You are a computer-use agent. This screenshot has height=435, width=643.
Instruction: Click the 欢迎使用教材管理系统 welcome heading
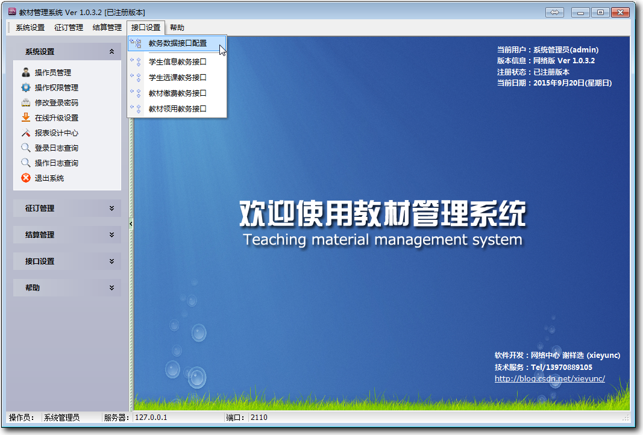coord(382,213)
